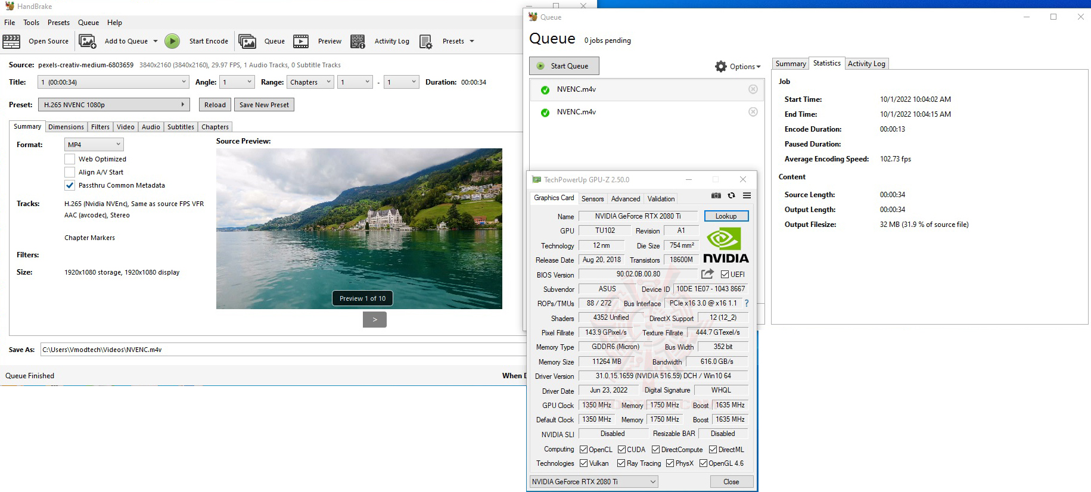Viewport: 1091px width, 492px height.
Task: Expand the Add to Queue dropdown arrow
Action: click(156, 42)
